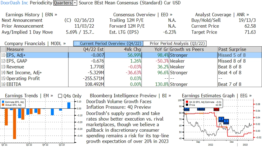Viewport: 262px width, 147px height.
Task: Click the DoorDash Inc security name
Action: pos(14,3)
